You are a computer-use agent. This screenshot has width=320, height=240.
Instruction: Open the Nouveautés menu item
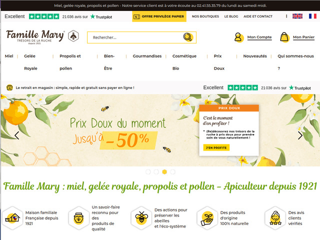click(x=255, y=56)
